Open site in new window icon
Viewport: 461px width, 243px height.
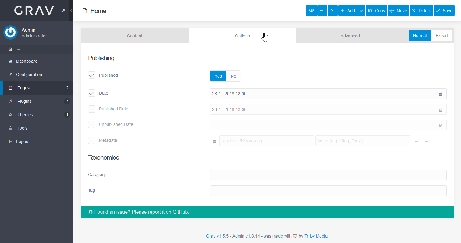pos(63,11)
